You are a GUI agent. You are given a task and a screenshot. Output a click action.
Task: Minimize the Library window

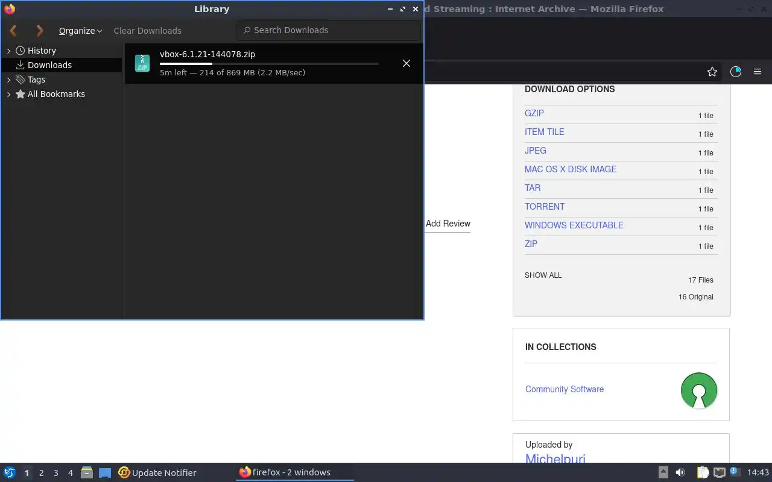(x=390, y=9)
